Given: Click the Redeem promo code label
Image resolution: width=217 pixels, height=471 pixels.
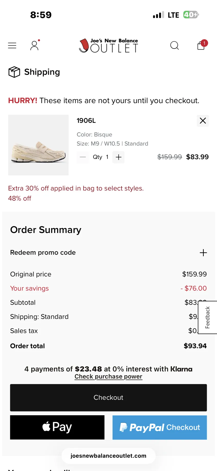Looking at the screenshot, I should pyautogui.click(x=43, y=253).
